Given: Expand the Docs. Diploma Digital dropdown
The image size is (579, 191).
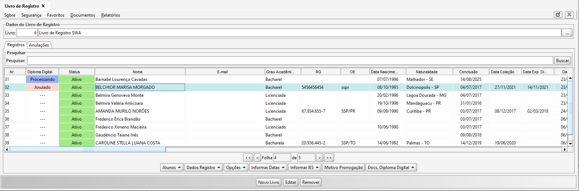Looking at the screenshot, I should pyautogui.click(x=391, y=168).
